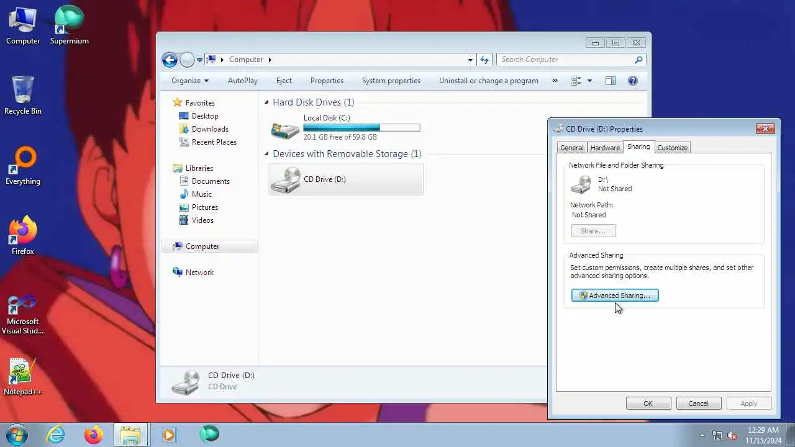Screen dimensions: 795x447
Task: Select the CD Drive (D:) item
Action: 346,179
